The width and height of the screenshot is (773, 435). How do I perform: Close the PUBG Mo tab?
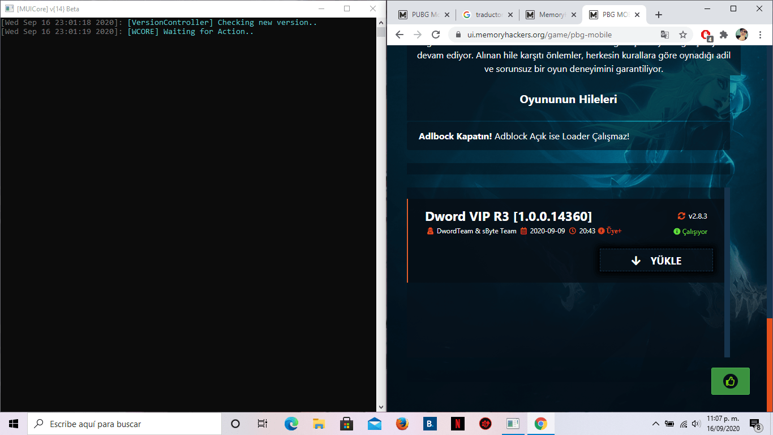pos(447,15)
